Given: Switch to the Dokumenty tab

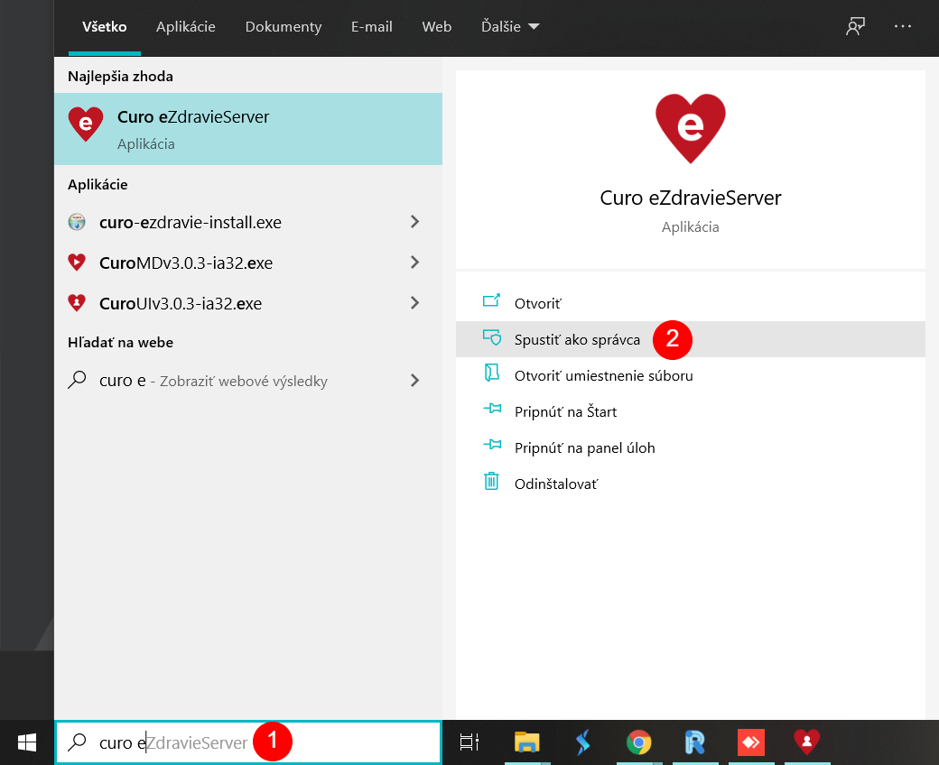Looking at the screenshot, I should tap(284, 26).
